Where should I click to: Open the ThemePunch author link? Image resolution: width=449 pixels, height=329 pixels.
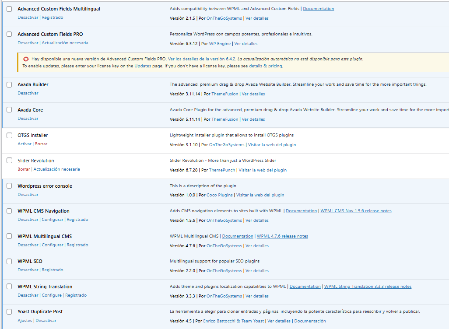(222, 170)
